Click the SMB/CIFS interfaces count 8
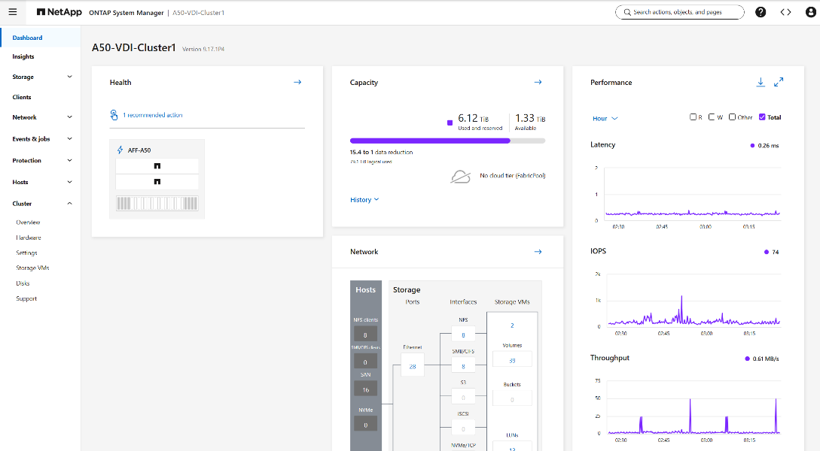Screen dimensions: 820x451 click(463, 366)
